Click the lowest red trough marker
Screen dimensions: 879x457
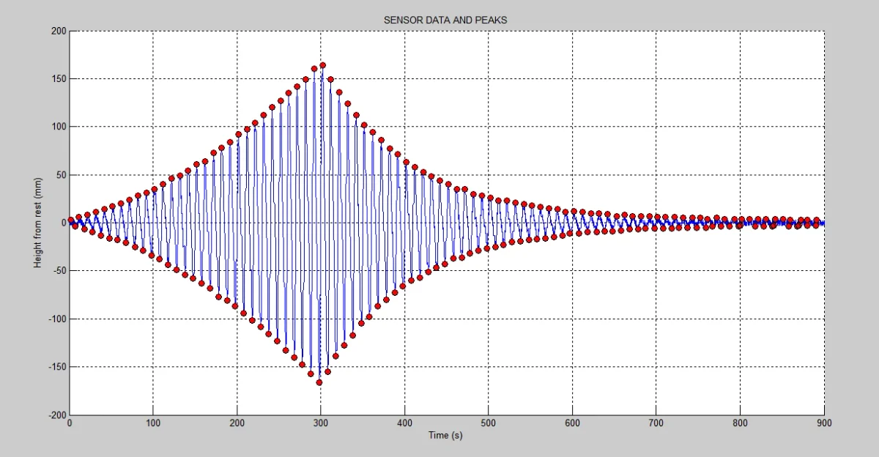[x=319, y=382]
